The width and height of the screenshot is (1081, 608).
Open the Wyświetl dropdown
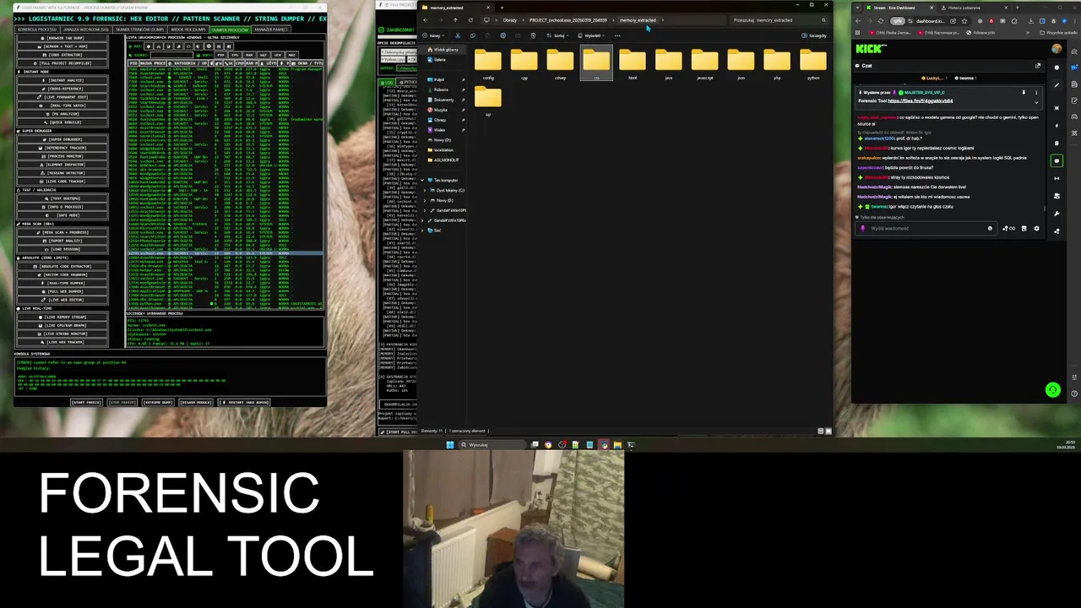click(593, 35)
